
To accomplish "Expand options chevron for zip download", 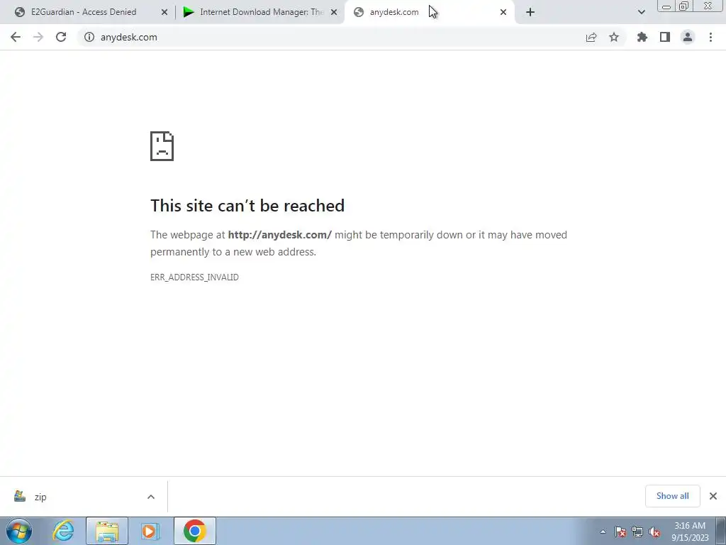I will 151,497.
